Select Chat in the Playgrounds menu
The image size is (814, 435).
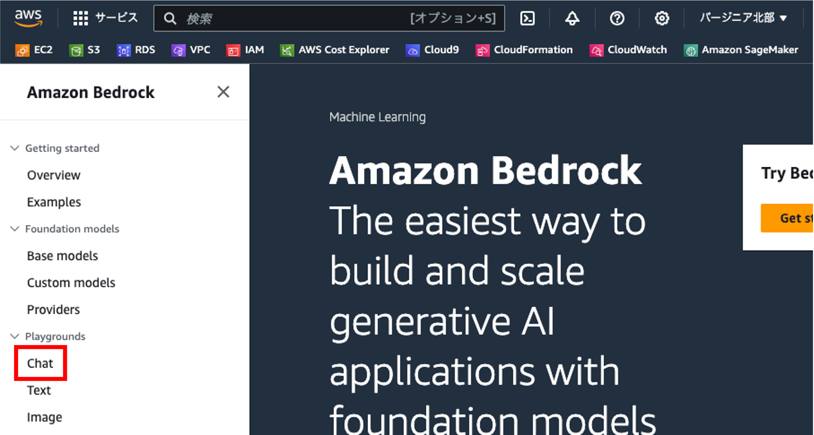pyautogui.click(x=40, y=363)
